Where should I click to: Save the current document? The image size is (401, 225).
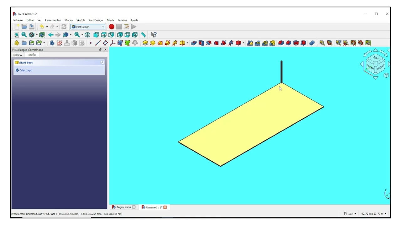(32, 27)
